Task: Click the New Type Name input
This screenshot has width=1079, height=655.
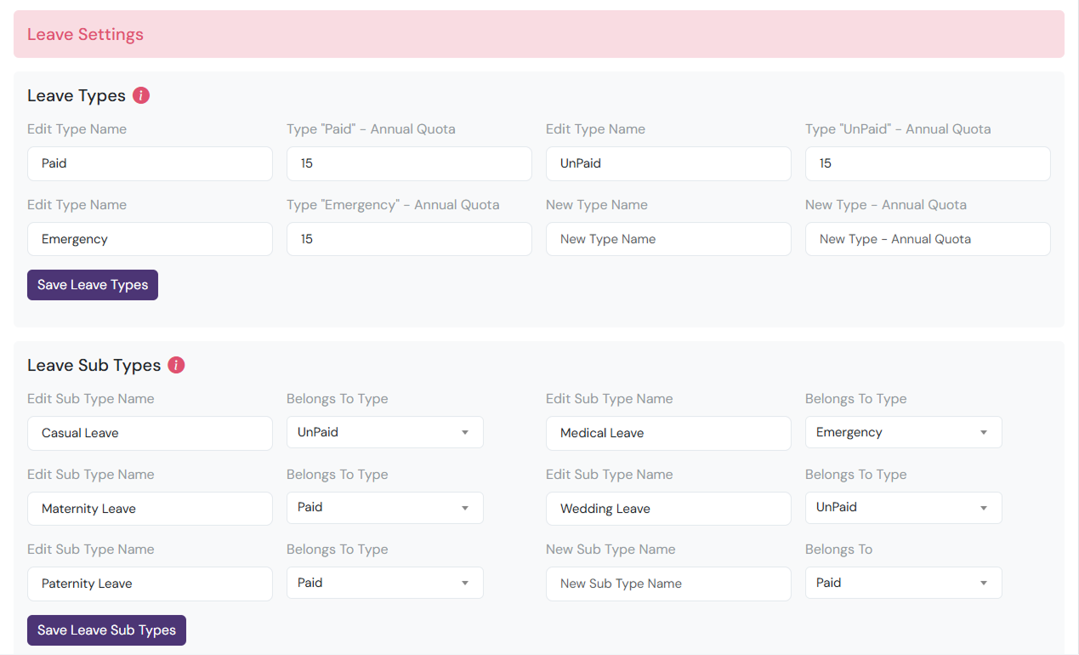Action: point(668,239)
